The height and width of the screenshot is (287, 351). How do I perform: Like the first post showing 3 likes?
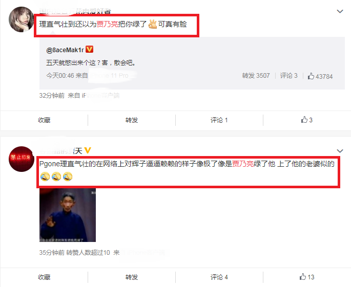307,120
